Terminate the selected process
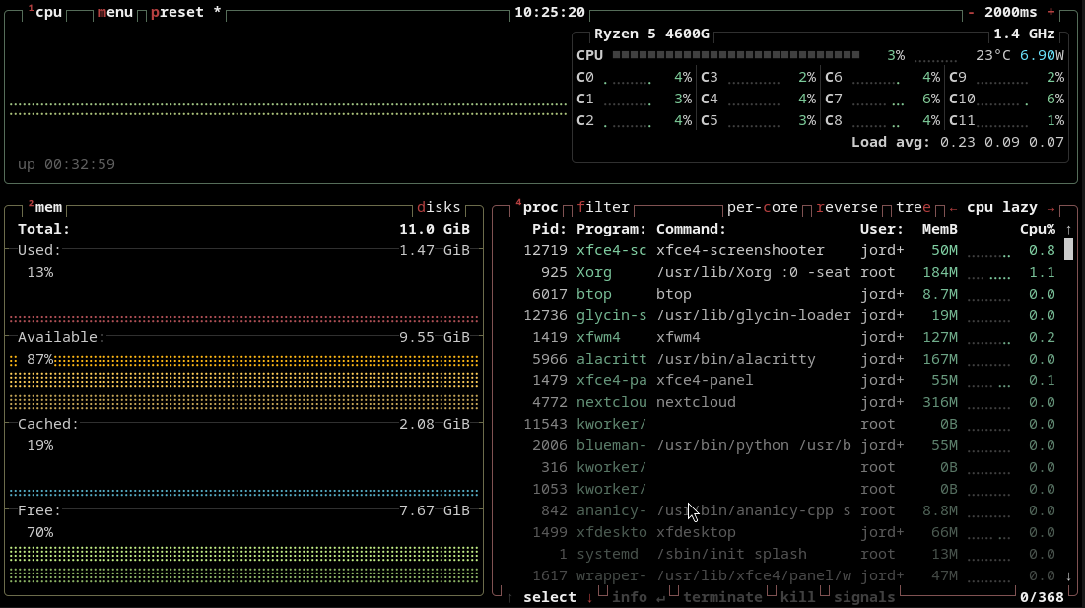The image size is (1085, 608). tap(722, 597)
